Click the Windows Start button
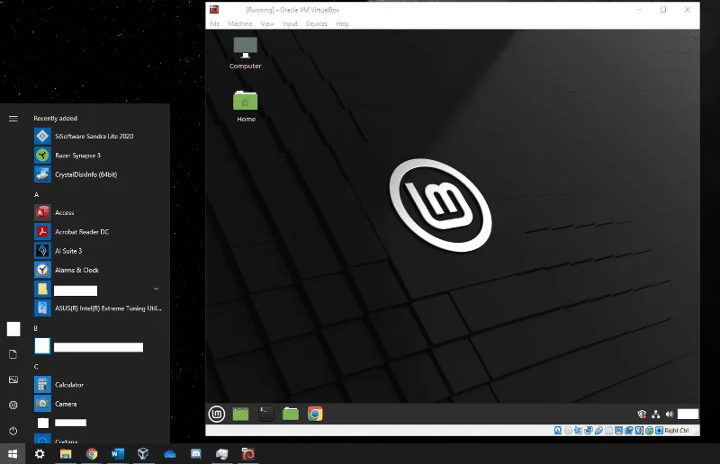720x464 pixels. 13,454
